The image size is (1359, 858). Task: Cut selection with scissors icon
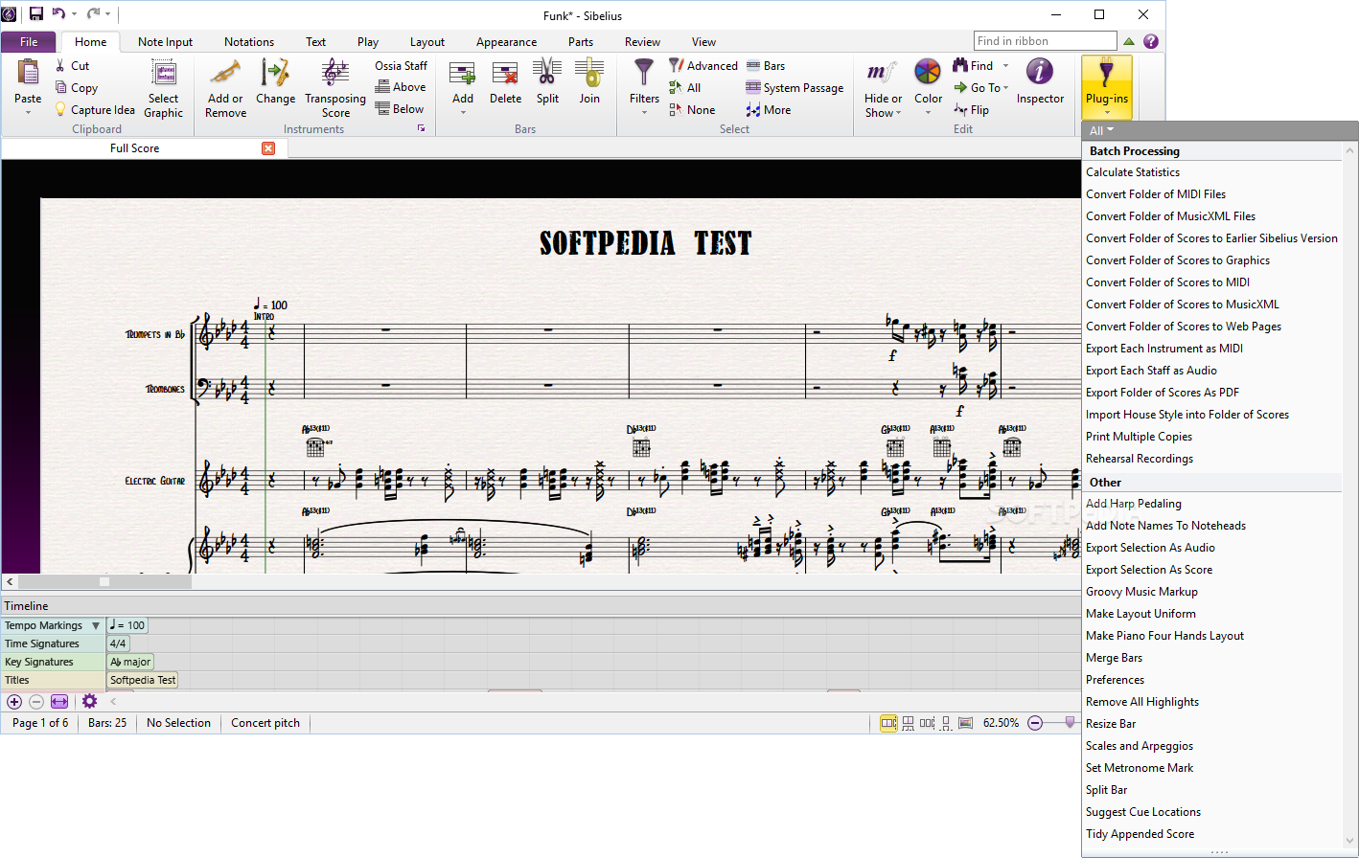click(x=60, y=66)
